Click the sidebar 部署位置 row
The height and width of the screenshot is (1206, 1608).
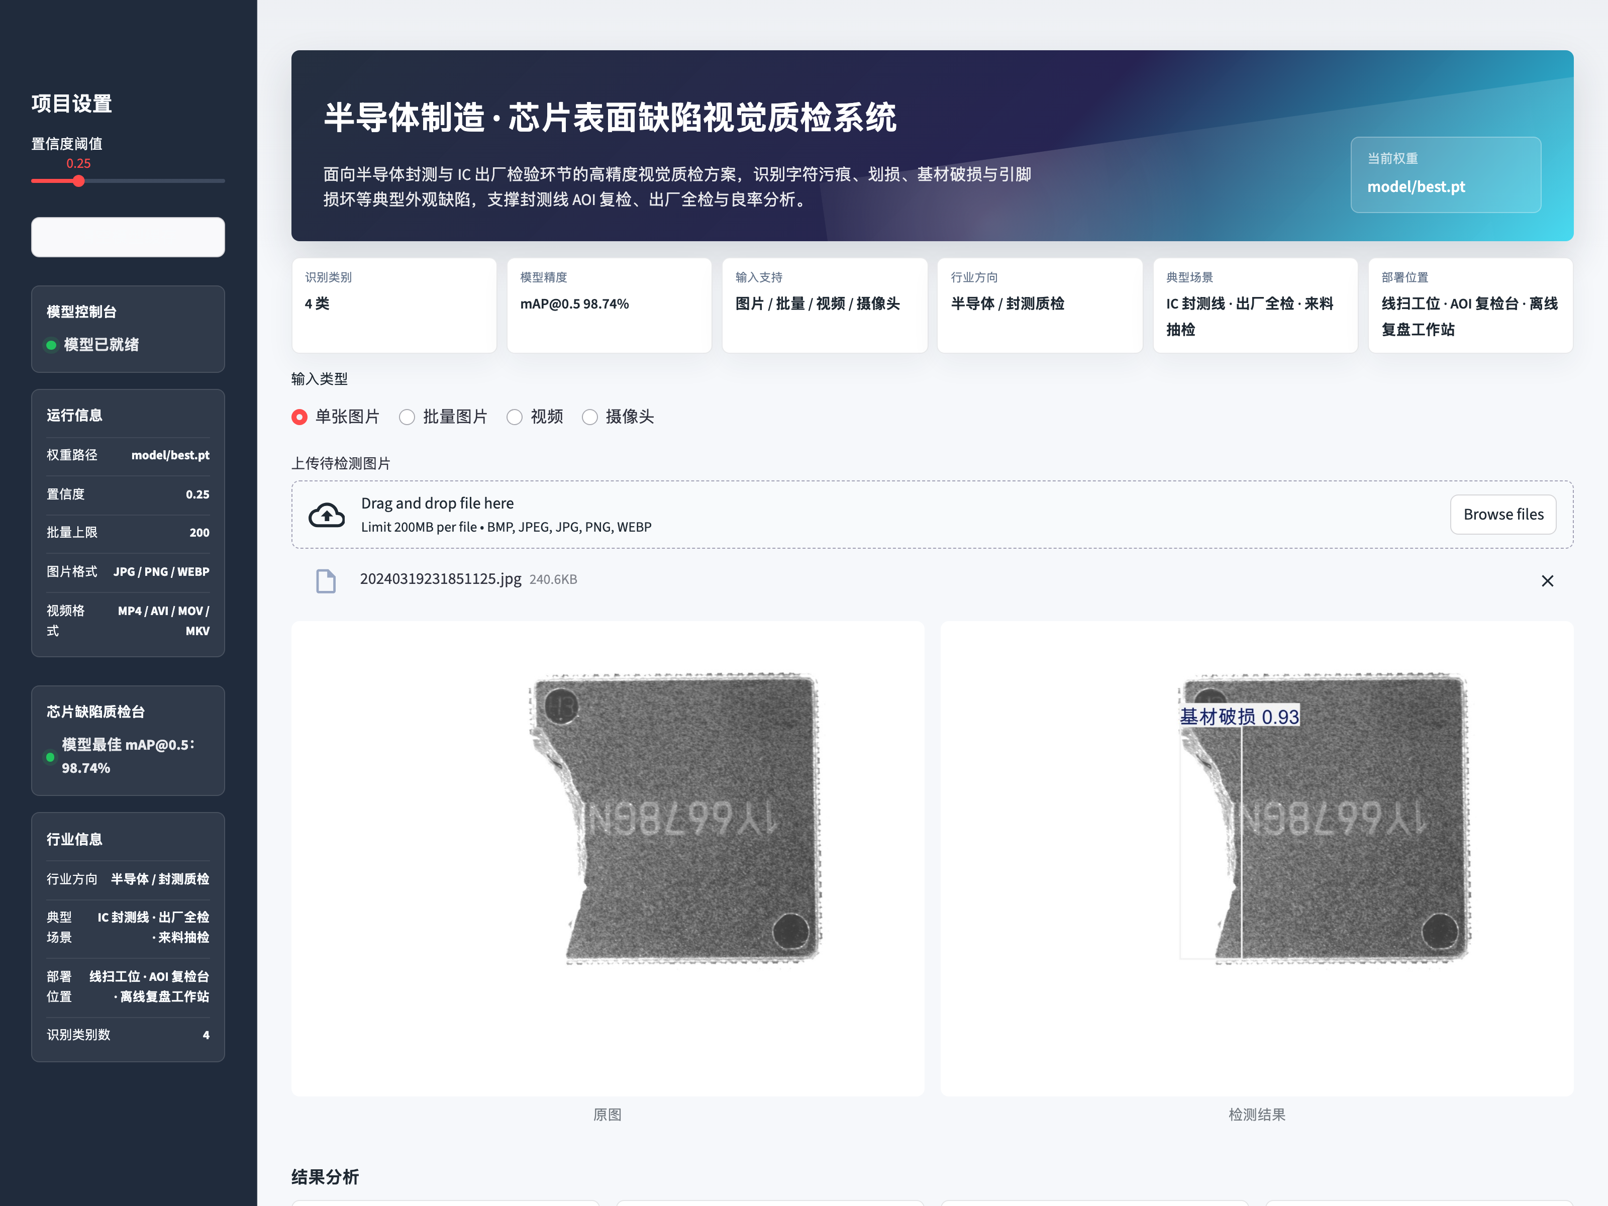click(x=128, y=986)
